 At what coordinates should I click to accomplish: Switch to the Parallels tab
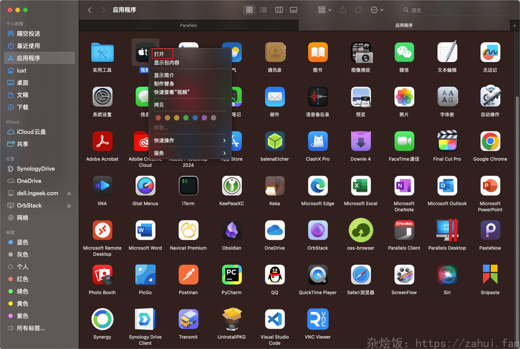(189, 25)
